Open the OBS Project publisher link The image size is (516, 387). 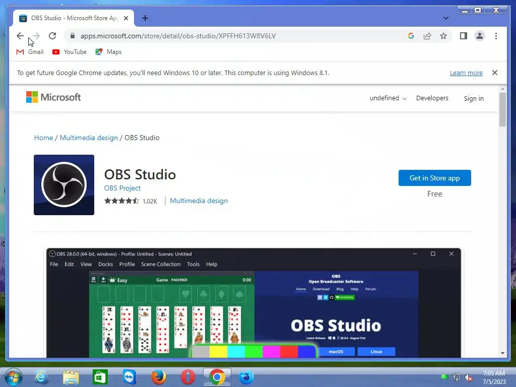point(122,188)
